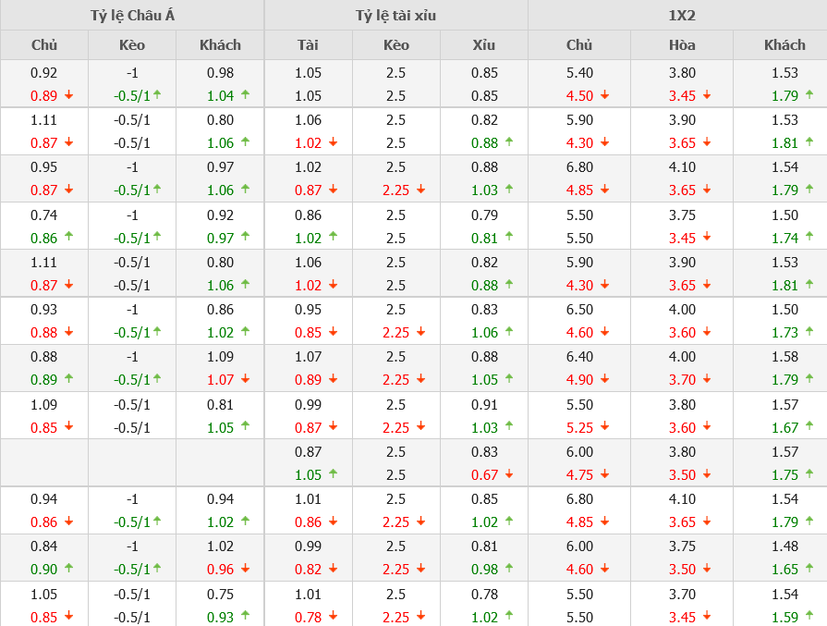Click the green up arrow beside 0.90
The image size is (827, 626).
tap(68, 569)
